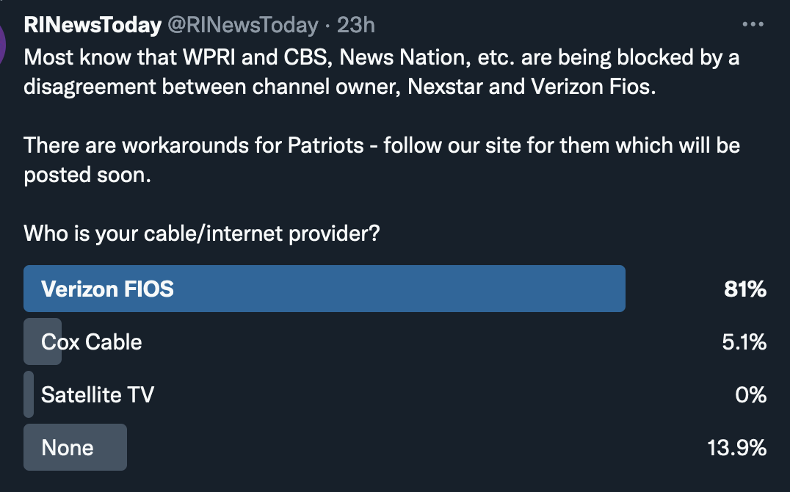
Task: Choose the None poll option
Action: pos(68,448)
